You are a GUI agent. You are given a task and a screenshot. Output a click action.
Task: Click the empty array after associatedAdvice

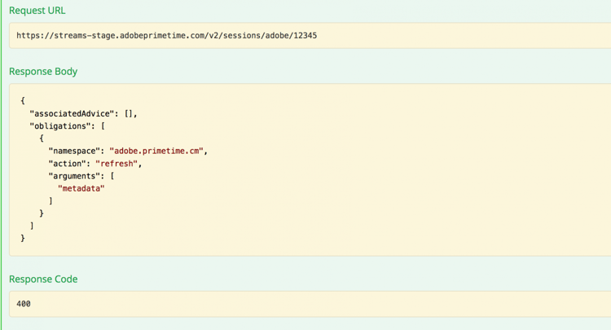point(129,114)
